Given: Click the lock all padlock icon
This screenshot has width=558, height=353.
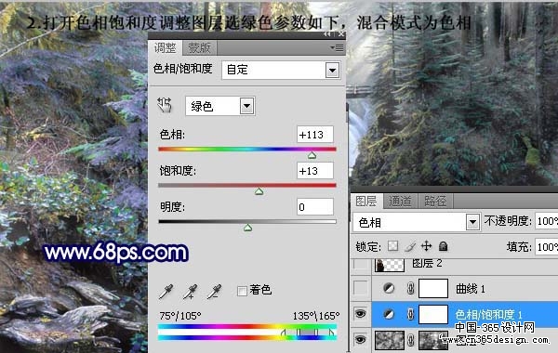Looking at the screenshot, I should click(443, 246).
